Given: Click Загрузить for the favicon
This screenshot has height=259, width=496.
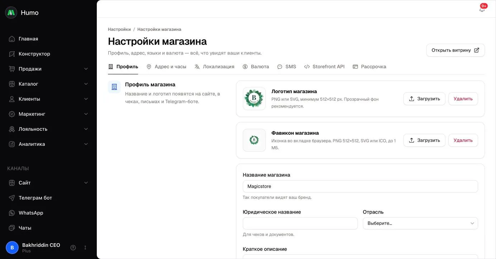Looking at the screenshot, I should [424, 140].
